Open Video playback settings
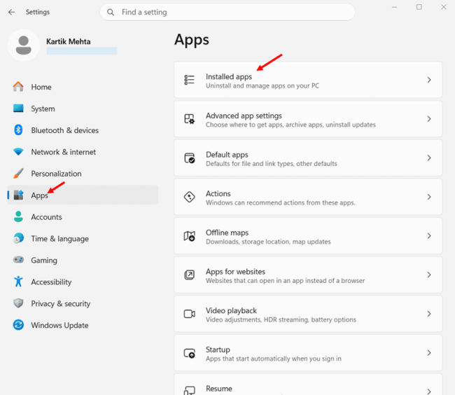 [x=308, y=314]
